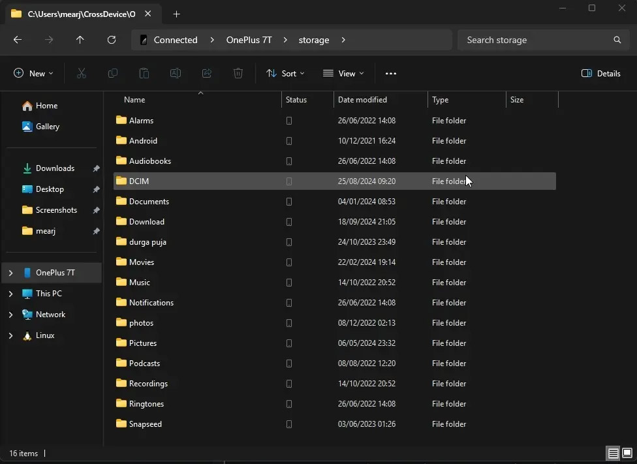
Task: Open the Details pane
Action: pyautogui.click(x=600, y=73)
